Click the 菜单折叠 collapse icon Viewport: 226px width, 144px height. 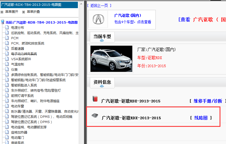coord(23,12)
